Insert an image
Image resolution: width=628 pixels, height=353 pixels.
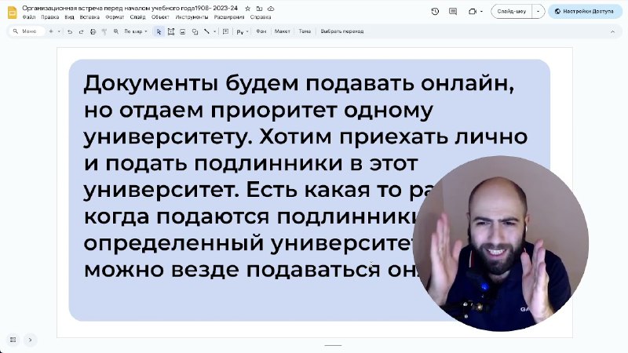click(x=183, y=31)
